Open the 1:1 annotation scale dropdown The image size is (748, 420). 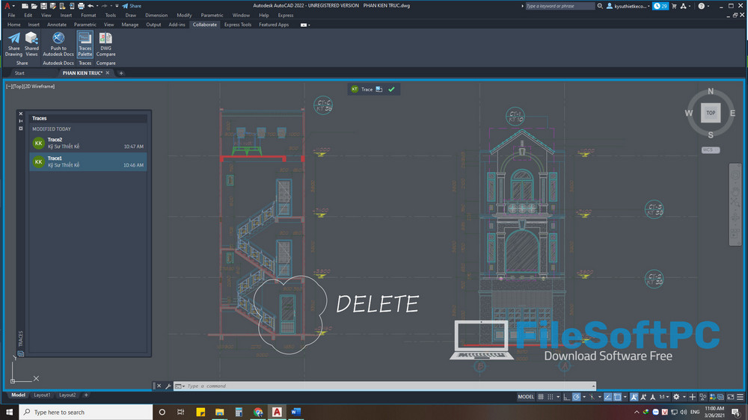(663, 397)
